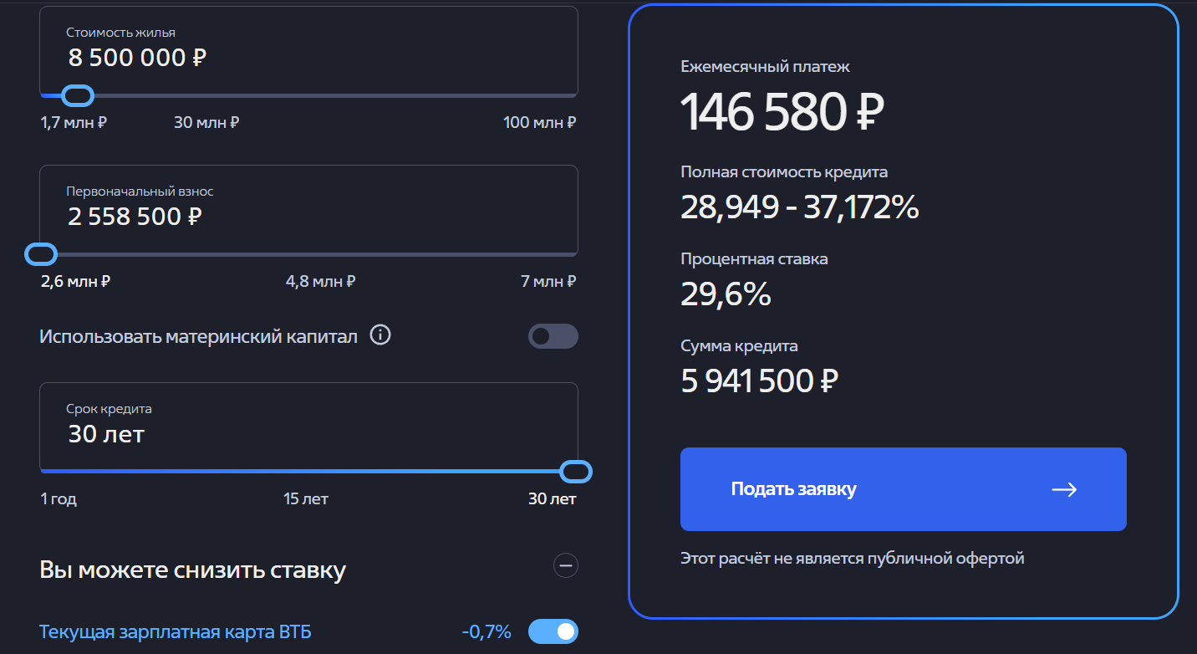Viewport: 1197px width, 654px height.
Task: Collapse the 'Вы можете снизить ставку' section
Action: point(565,566)
